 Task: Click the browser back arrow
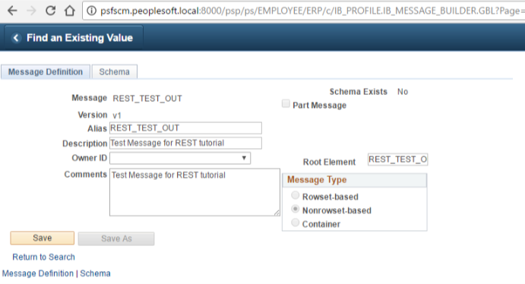pyautogui.click(x=12, y=11)
